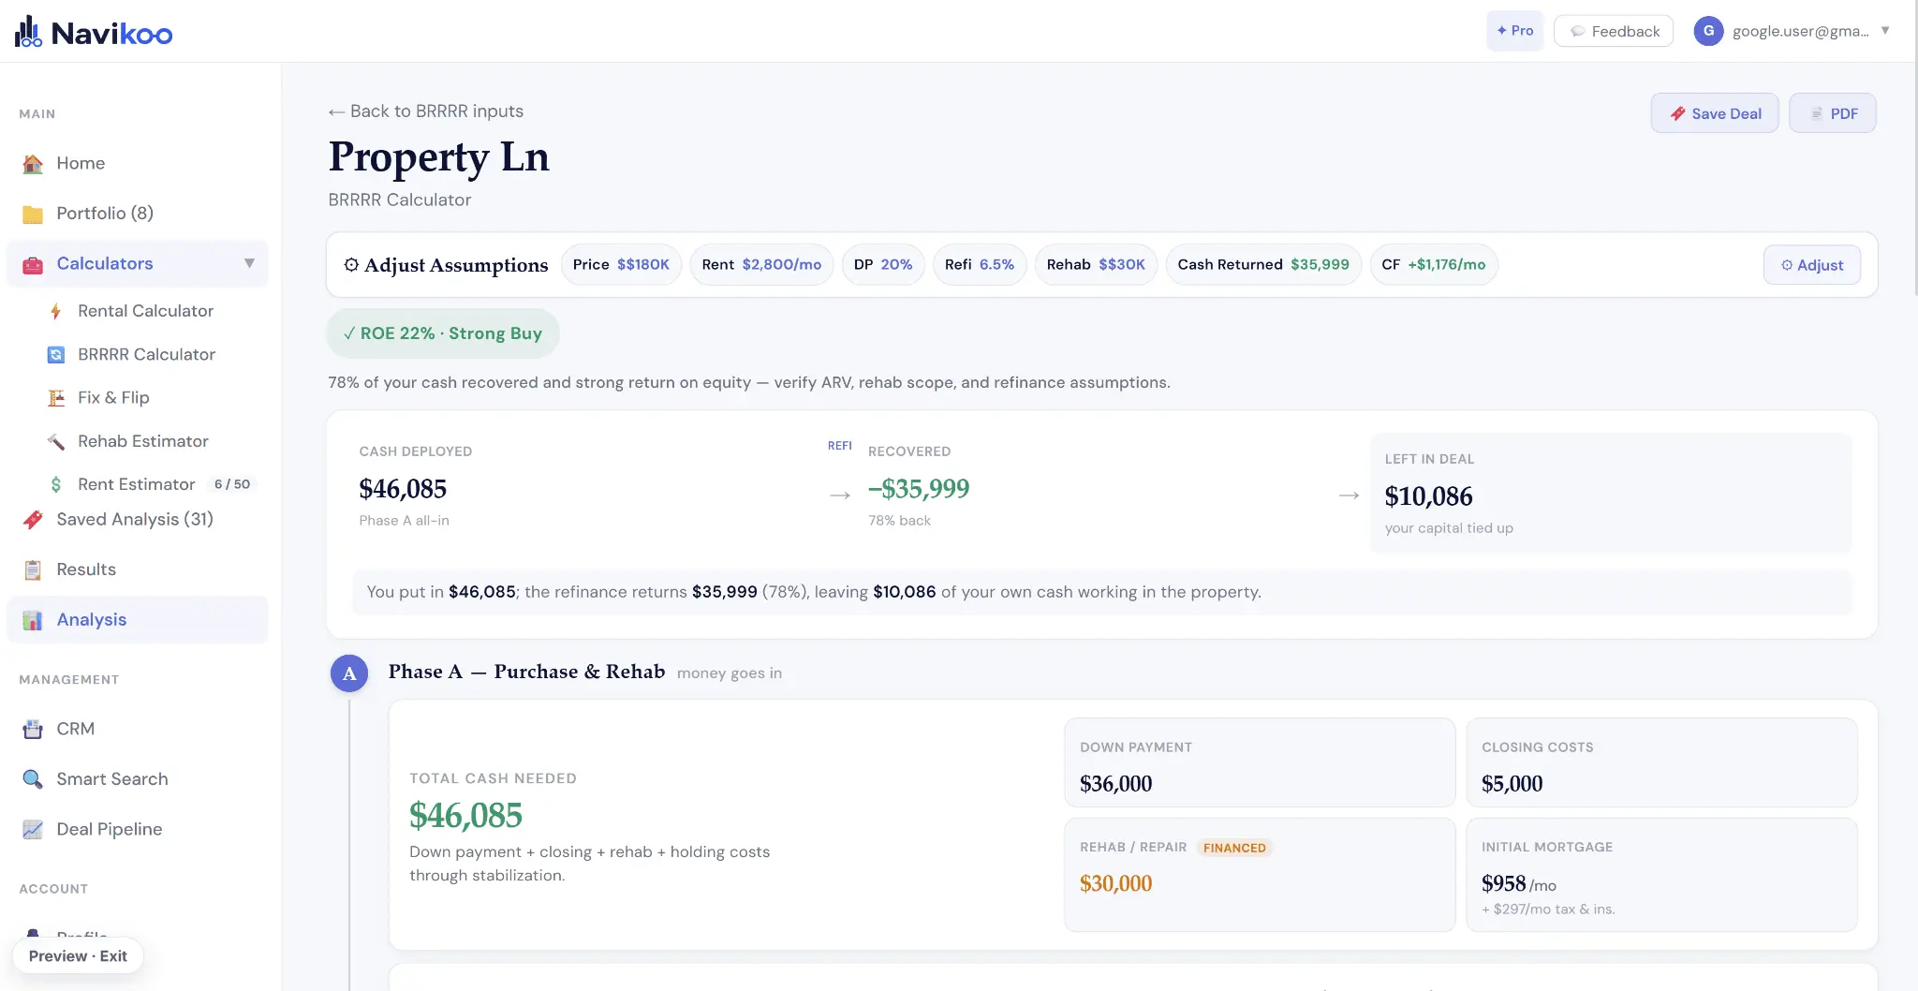The height and width of the screenshot is (991, 1918).
Task: Go back to BRRRR inputs
Action: pos(426,111)
